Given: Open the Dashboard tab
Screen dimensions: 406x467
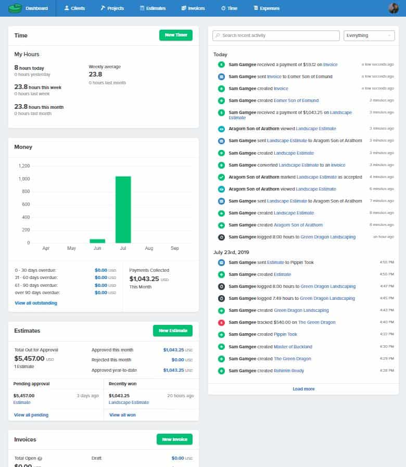Looking at the screenshot, I should tap(36, 8).
